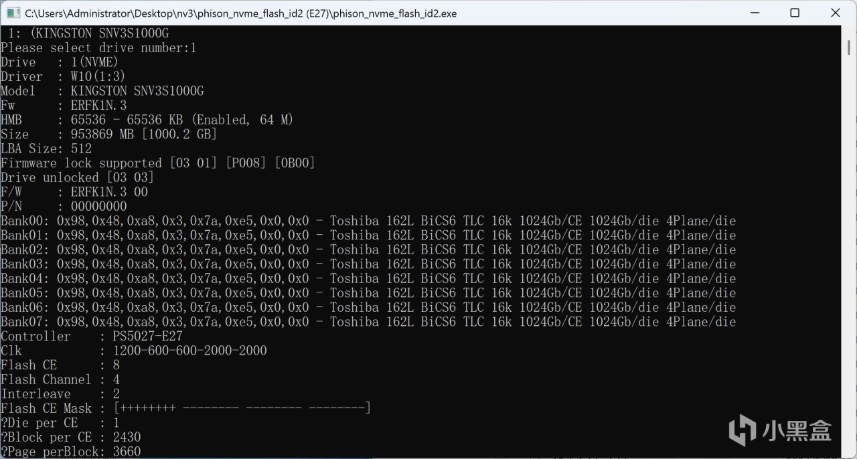Click the 'Flash Channel : 4' line
The height and width of the screenshot is (459, 857).
point(60,379)
